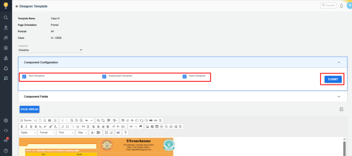The height and width of the screenshot is (156, 352).
Task: Click the Bold formatting icon in editor
Action: tap(22, 127)
